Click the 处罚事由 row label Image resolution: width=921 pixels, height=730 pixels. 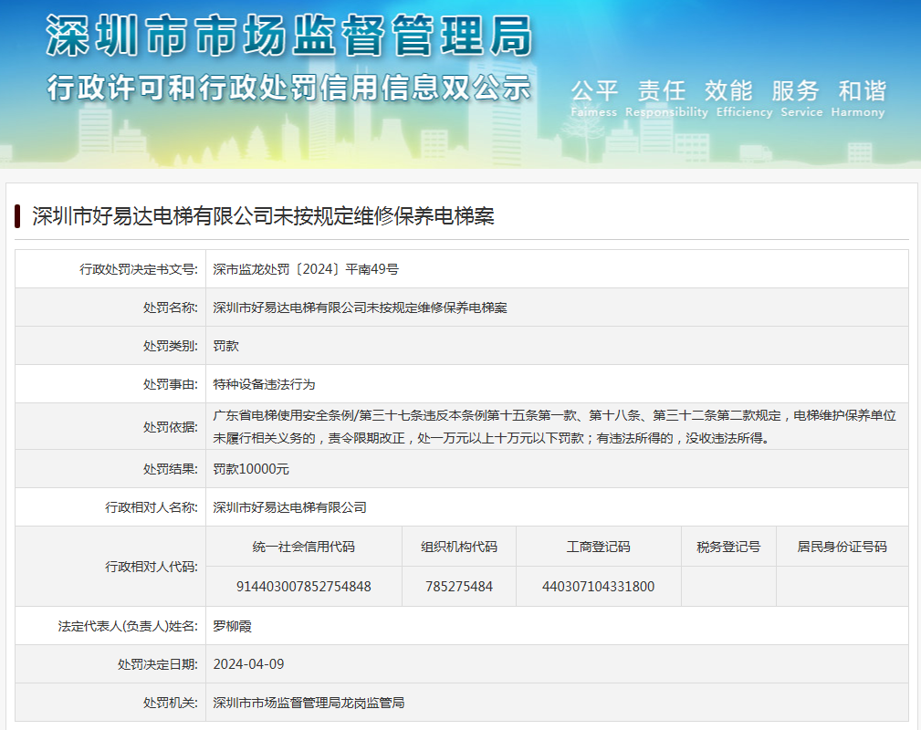point(171,384)
